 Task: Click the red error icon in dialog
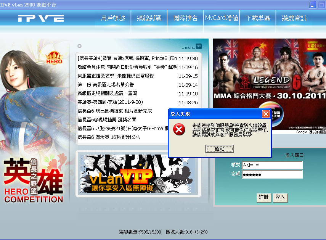point(179,129)
